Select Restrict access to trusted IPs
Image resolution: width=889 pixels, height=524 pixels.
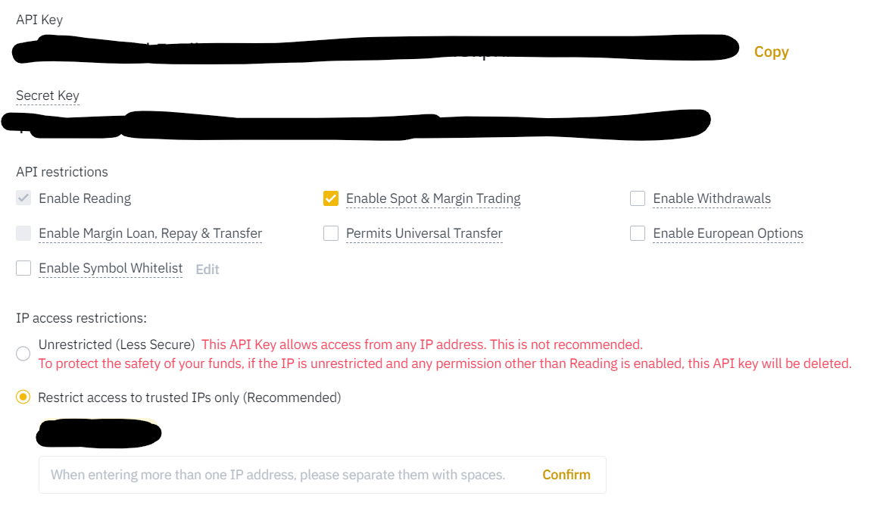[x=23, y=397]
